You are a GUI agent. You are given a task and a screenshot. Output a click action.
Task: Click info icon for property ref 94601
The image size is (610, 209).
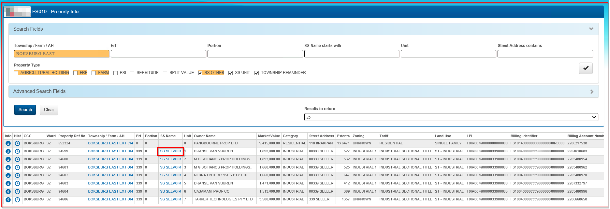coord(8,168)
